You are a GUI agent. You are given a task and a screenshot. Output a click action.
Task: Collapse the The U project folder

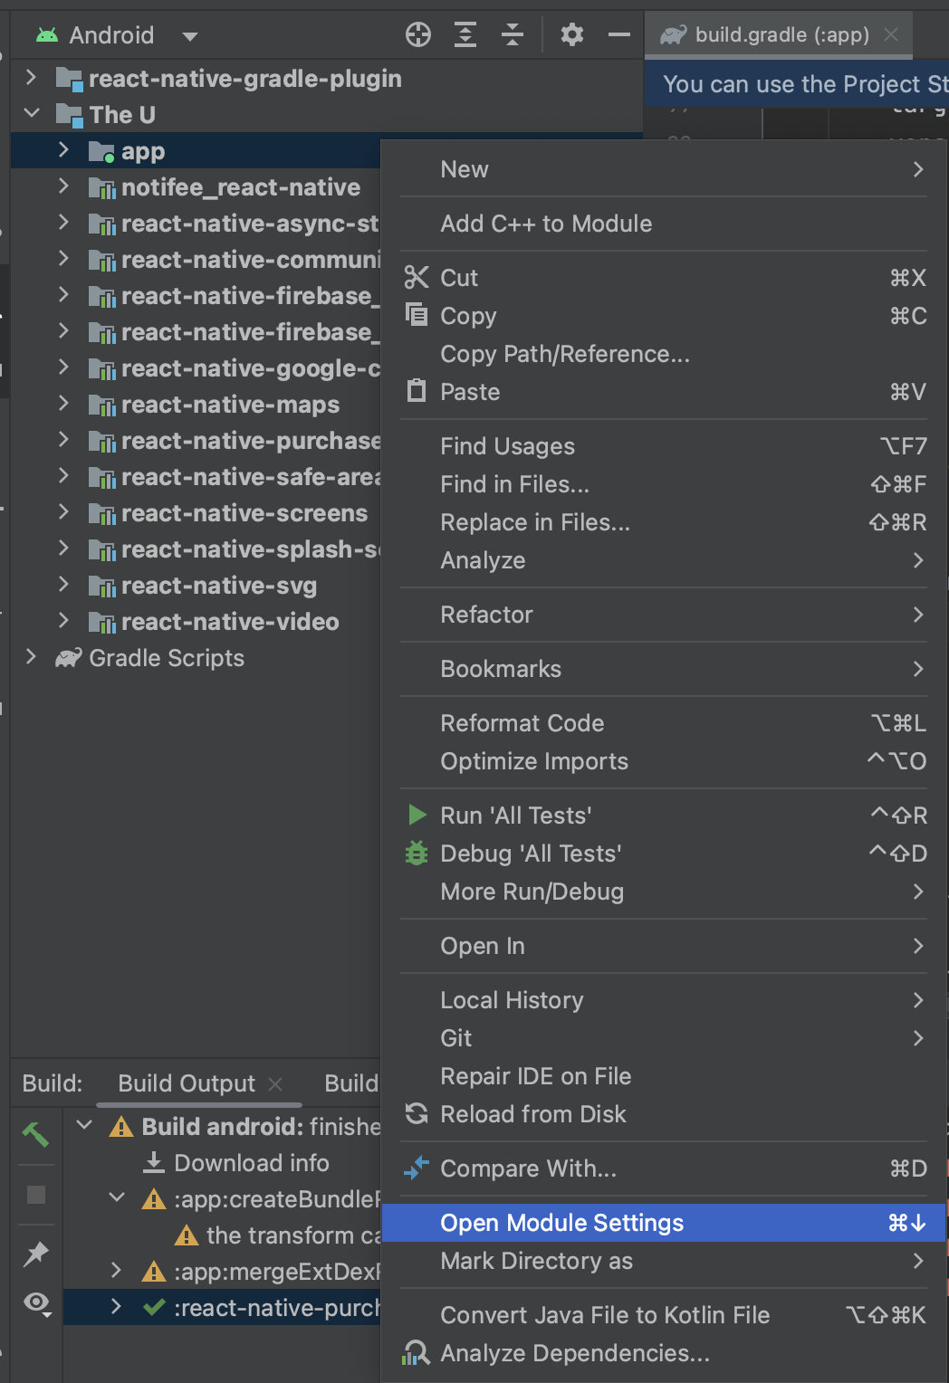pyautogui.click(x=32, y=114)
